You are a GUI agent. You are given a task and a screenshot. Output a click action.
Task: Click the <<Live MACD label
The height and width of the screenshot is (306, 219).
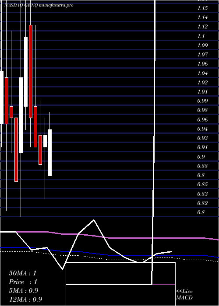click(184, 295)
